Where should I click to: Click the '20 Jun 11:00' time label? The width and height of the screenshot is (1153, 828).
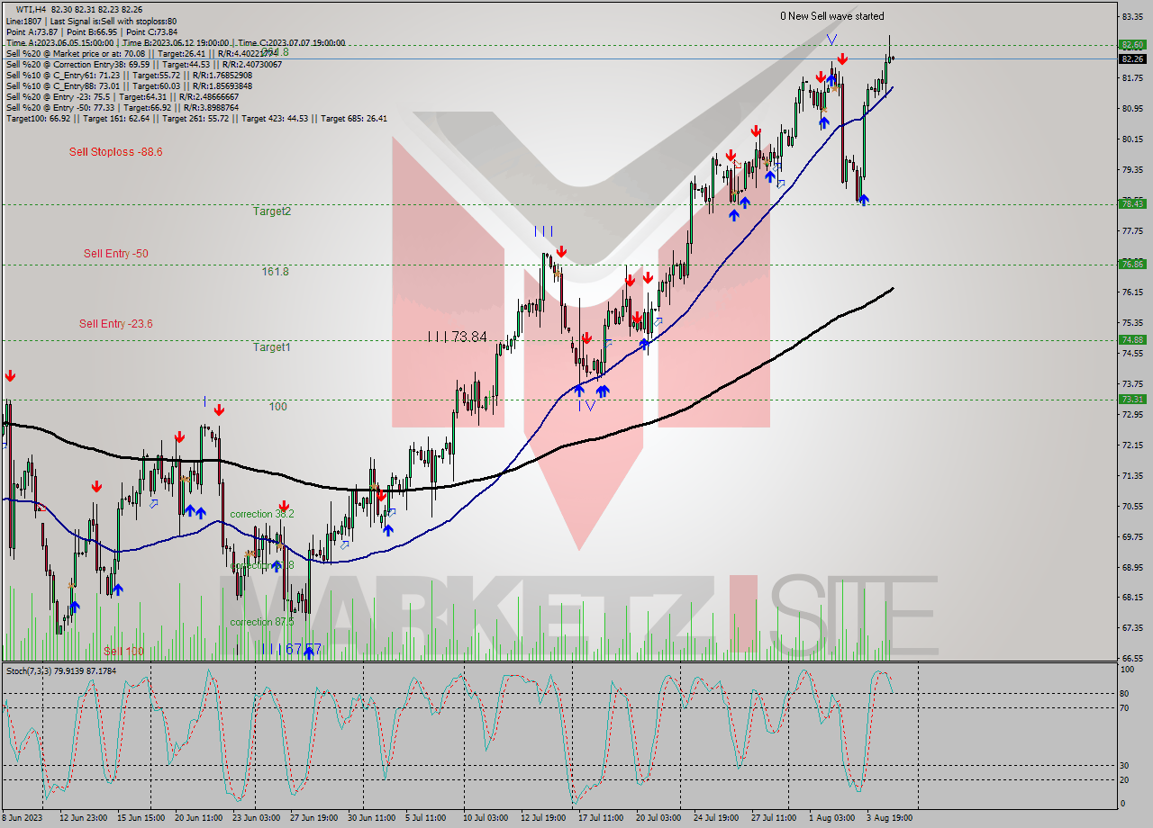199,818
